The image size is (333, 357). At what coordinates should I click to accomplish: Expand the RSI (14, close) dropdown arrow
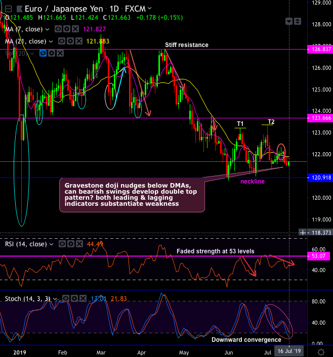point(52,244)
